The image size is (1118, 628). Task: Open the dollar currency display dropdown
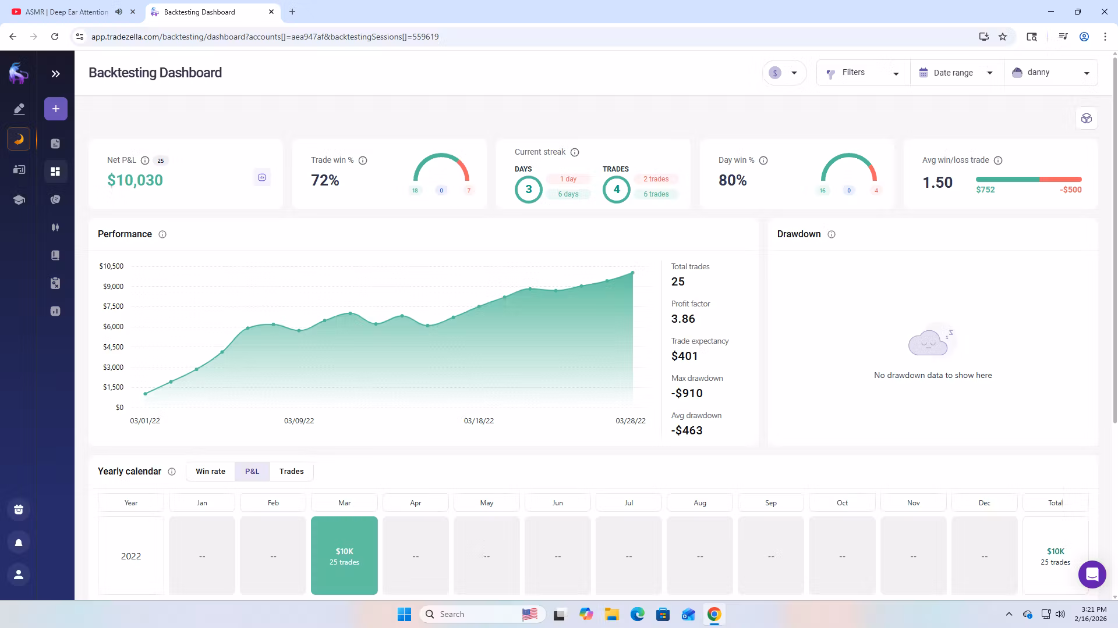[784, 73]
